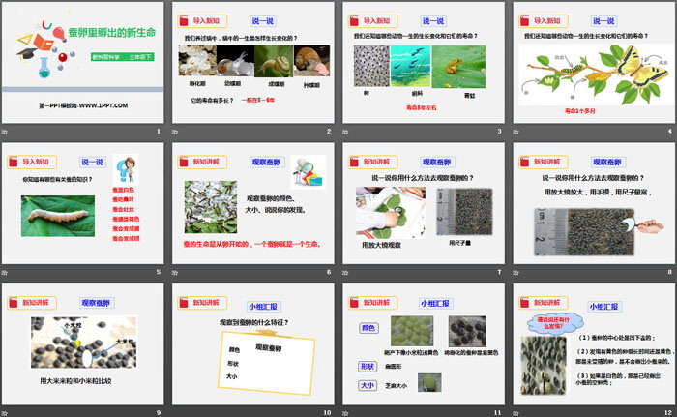Select slide 4 thumbnail with butterfly illustration
Viewport: 677px width, 417px height.
click(x=594, y=63)
